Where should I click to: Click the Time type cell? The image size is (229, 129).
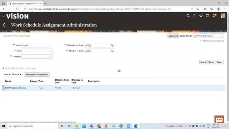(41, 88)
